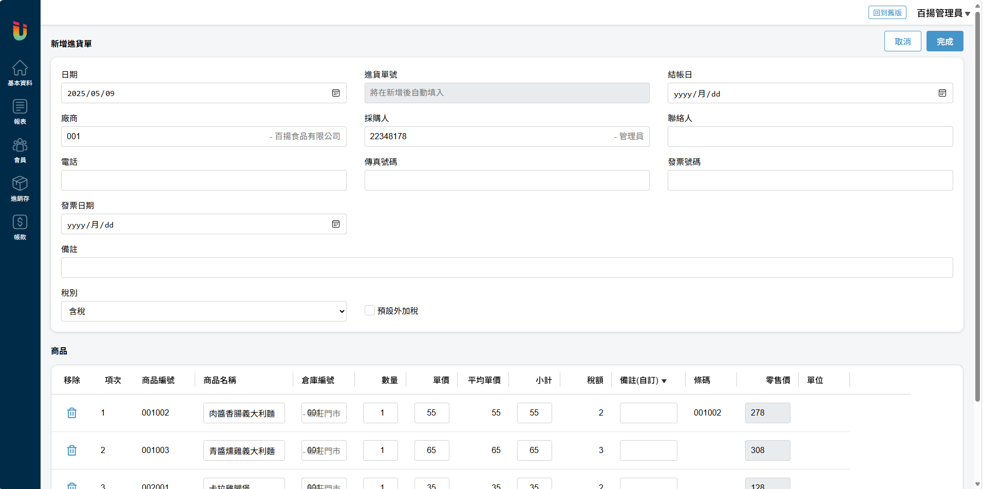
Task: Open calendar picker icon for 發票日期 field
Action: (x=336, y=224)
